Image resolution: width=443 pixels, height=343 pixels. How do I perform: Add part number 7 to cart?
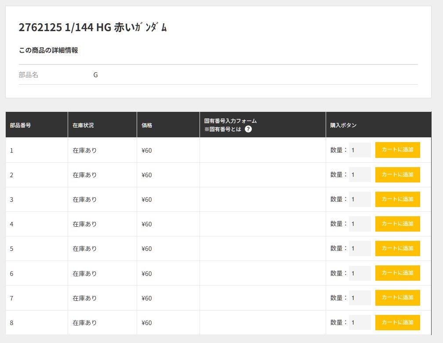click(x=397, y=297)
